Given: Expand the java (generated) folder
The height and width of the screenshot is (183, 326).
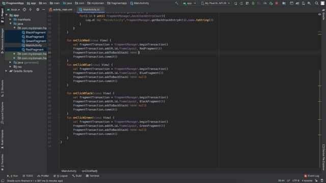Looking at the screenshot, I should click(x=10, y=62).
